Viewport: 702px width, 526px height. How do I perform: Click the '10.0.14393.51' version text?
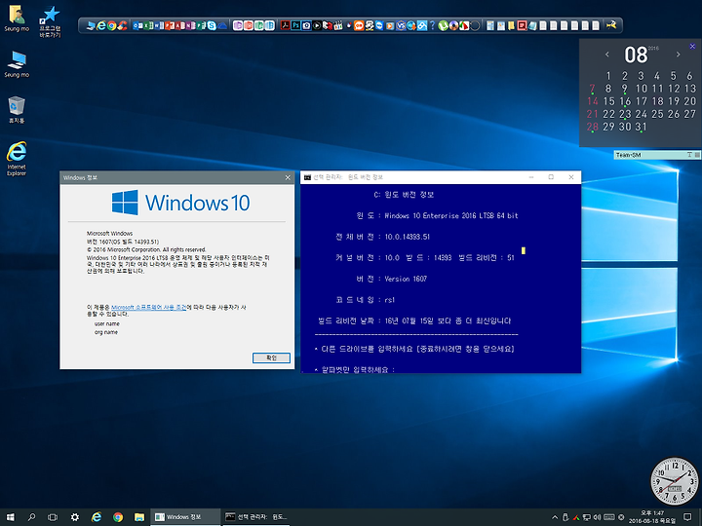coord(407,237)
